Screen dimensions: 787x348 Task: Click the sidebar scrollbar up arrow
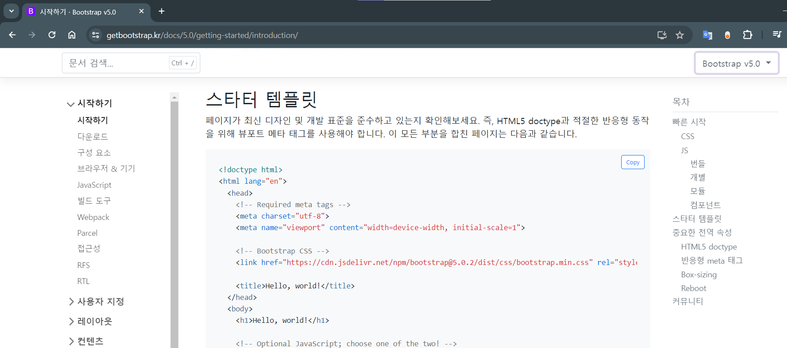click(x=174, y=97)
